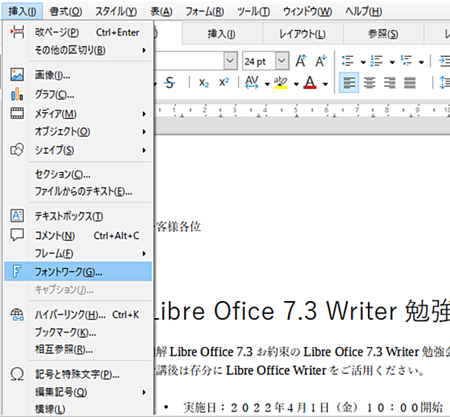Click the unordered bullet list icon
This screenshot has height=417, width=450.
pos(348,61)
